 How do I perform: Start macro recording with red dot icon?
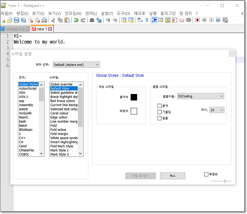pyautogui.click(x=197, y=20)
